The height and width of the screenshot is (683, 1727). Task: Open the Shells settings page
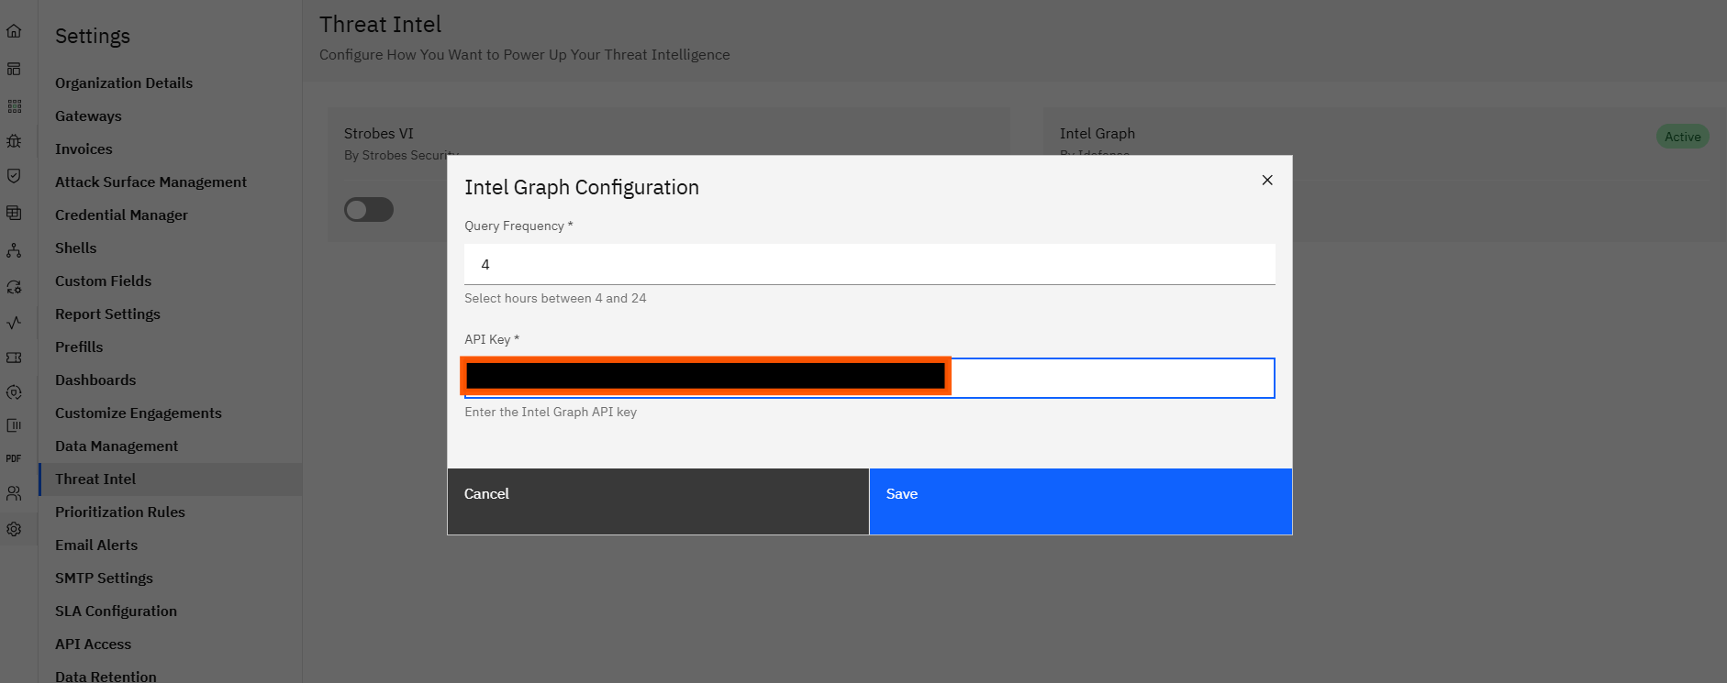75,248
